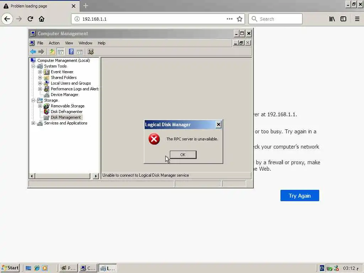
Task: Click the Back arrow in Computer Management toolbar
Action: [x=33, y=52]
